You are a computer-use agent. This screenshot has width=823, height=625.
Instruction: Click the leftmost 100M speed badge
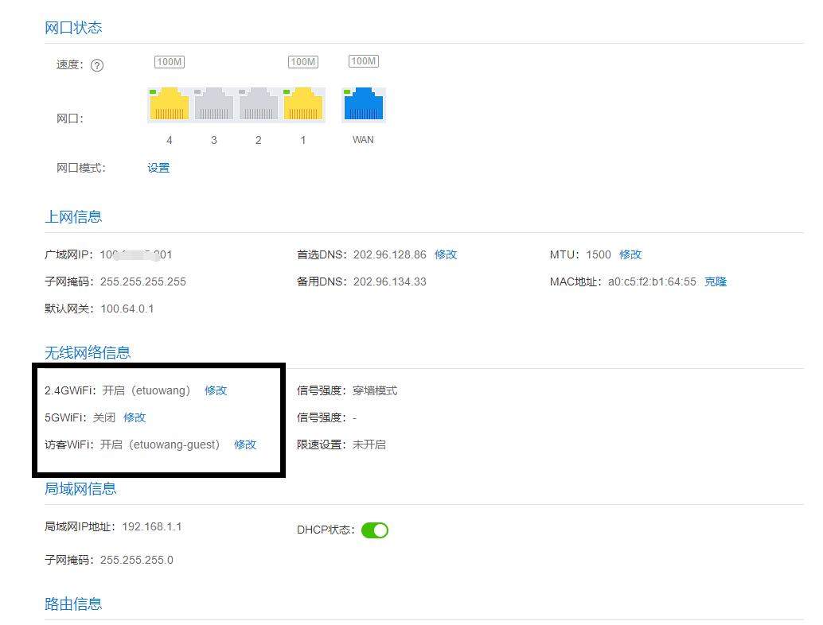coord(169,60)
